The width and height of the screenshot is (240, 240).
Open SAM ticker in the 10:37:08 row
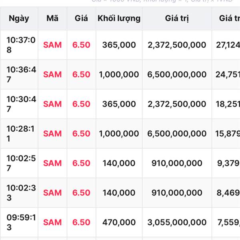point(52,45)
